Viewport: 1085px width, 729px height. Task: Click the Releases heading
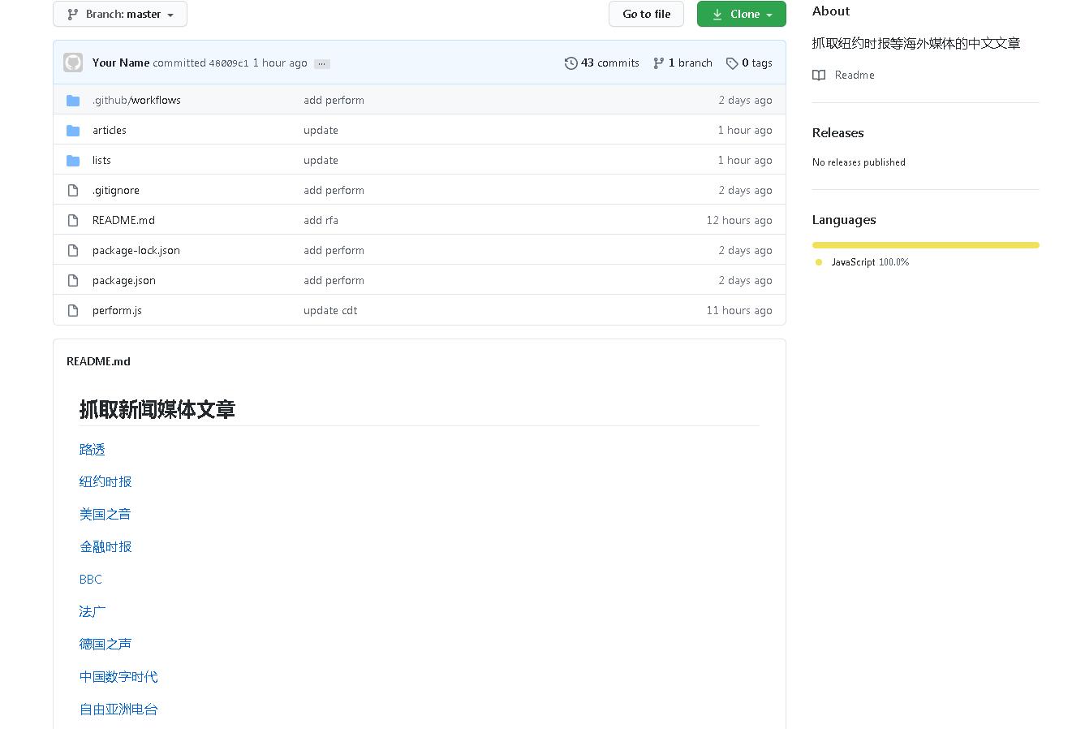837,132
